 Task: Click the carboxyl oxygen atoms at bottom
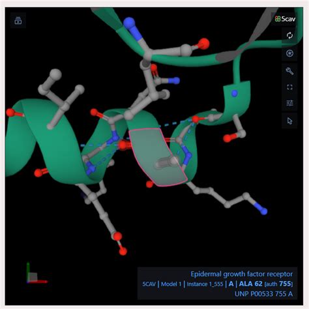(120, 243)
